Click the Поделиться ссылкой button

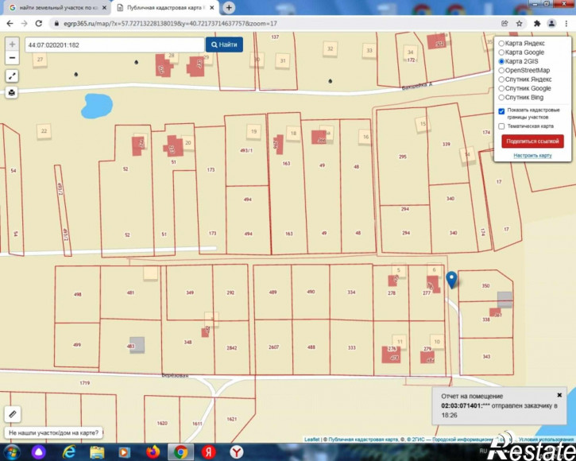point(532,141)
